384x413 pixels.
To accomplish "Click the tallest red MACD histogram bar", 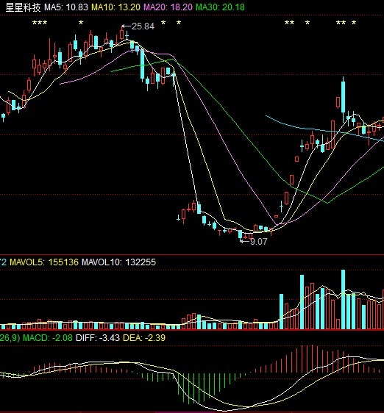I will pos(312,359).
